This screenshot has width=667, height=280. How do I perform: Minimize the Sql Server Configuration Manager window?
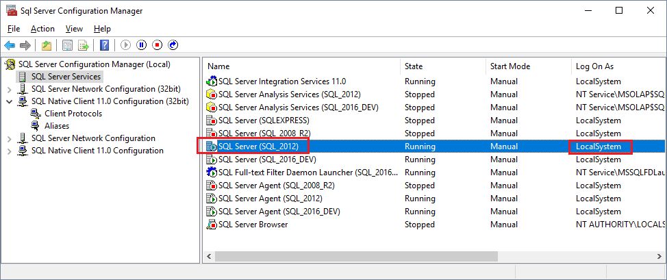[x=588, y=11]
